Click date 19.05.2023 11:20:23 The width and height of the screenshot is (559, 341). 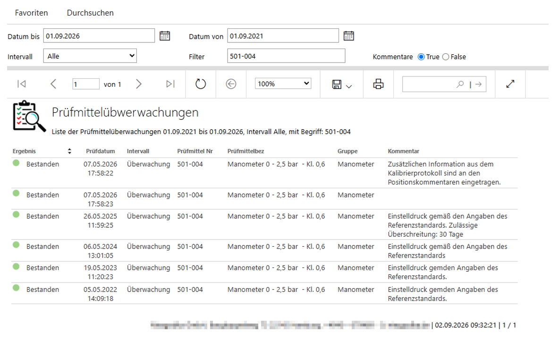(x=100, y=272)
